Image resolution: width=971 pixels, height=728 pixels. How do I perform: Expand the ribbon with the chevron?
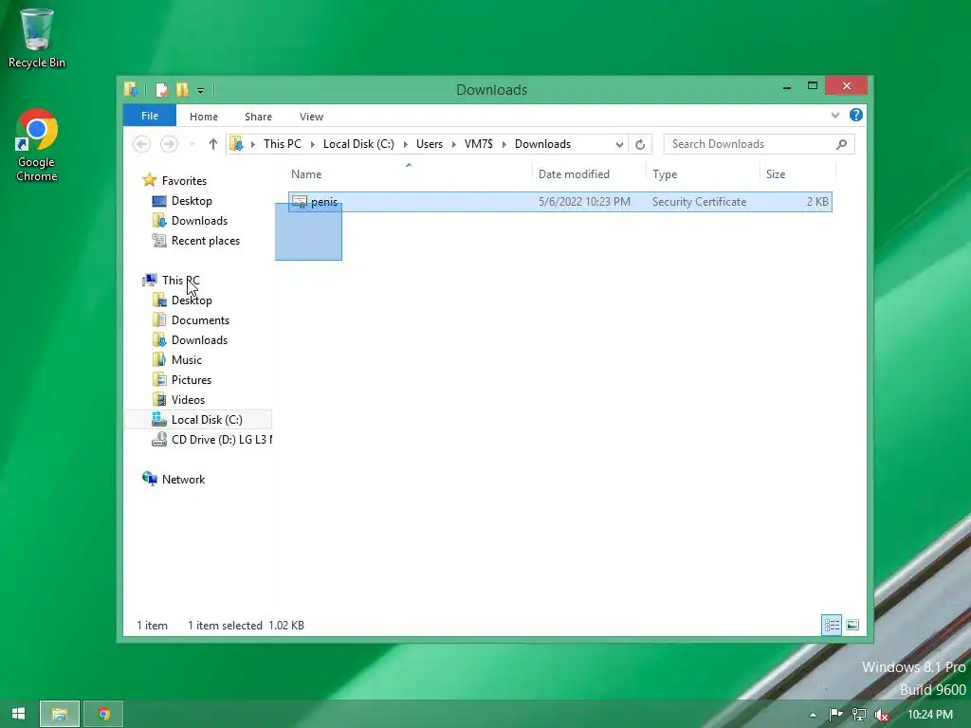[x=834, y=115]
